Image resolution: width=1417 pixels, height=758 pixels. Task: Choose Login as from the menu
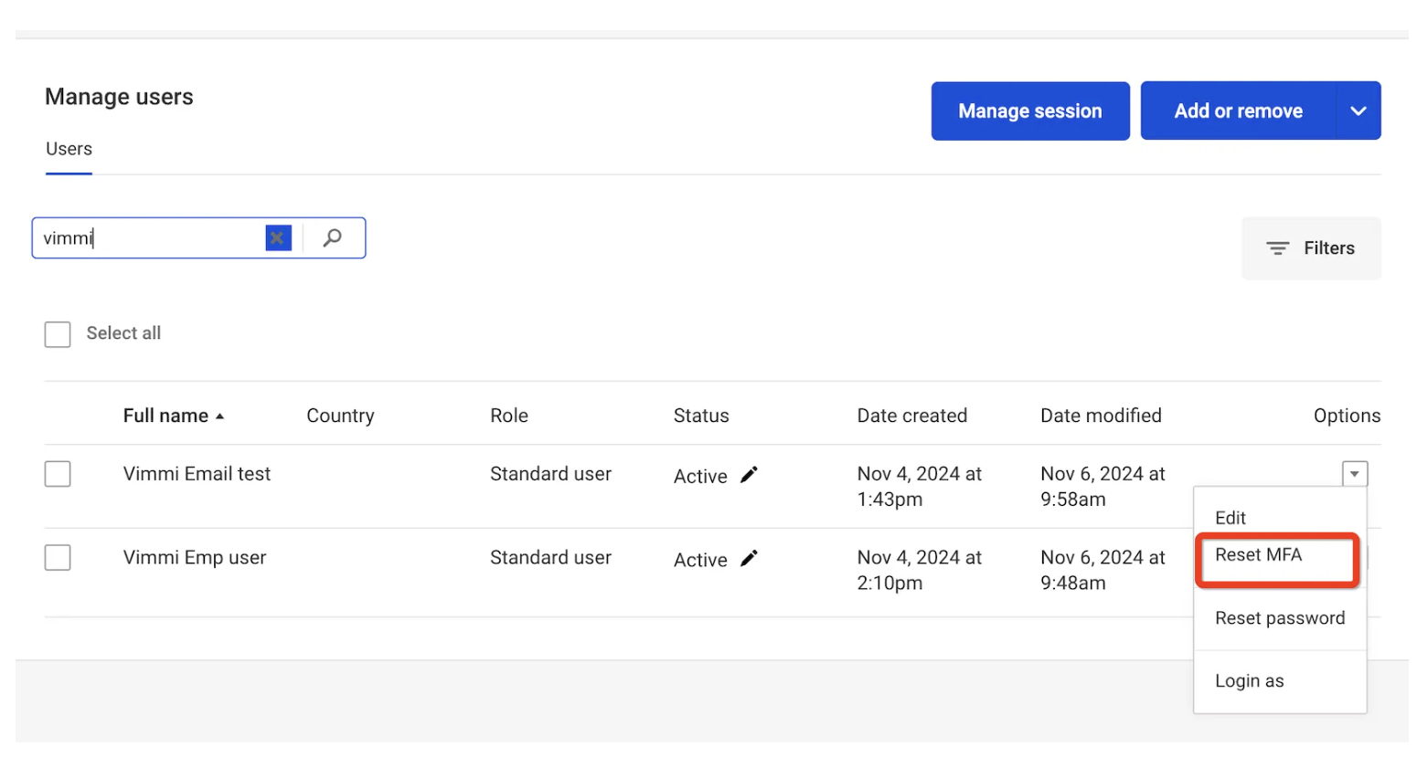click(1250, 680)
